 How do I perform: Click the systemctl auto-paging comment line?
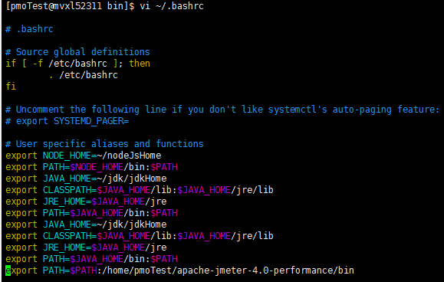pyautogui.click(x=222, y=110)
